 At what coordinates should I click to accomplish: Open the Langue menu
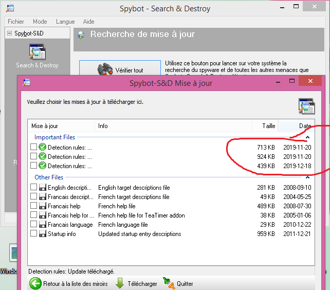coord(65,22)
